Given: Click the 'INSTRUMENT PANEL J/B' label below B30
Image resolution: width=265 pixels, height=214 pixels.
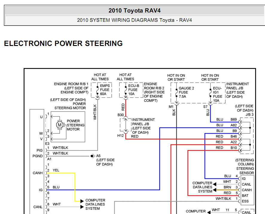Looking at the screenshot, I should click(x=143, y=122).
